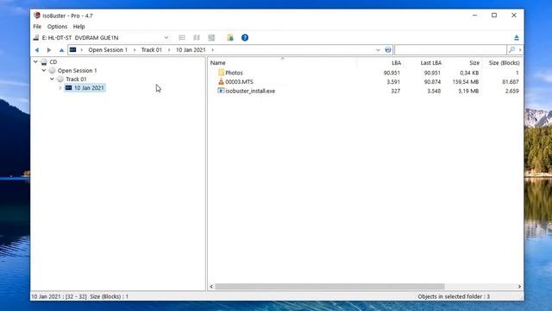This screenshot has width=552, height=311.
Task: Select the 00003.MTS file
Action: [x=239, y=82]
